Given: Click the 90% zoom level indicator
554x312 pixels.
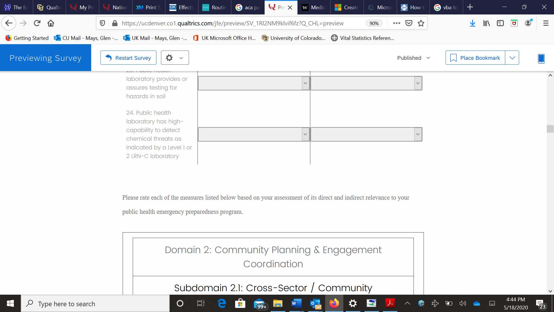Looking at the screenshot, I should point(374,23).
